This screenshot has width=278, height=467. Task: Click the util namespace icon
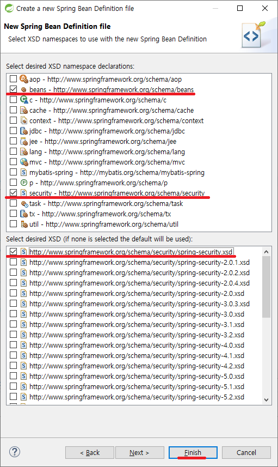point(24,225)
